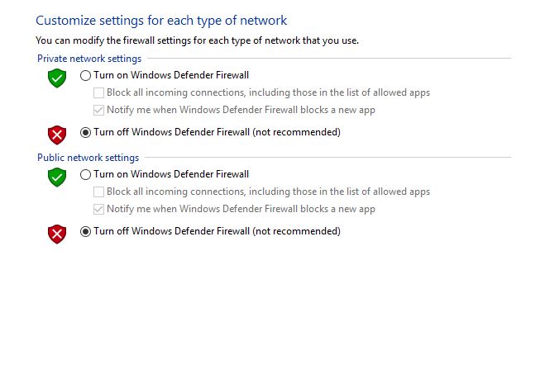
Task: Select private 'Turn off Windows Defender Firewall' radio button
Action: coord(85,132)
